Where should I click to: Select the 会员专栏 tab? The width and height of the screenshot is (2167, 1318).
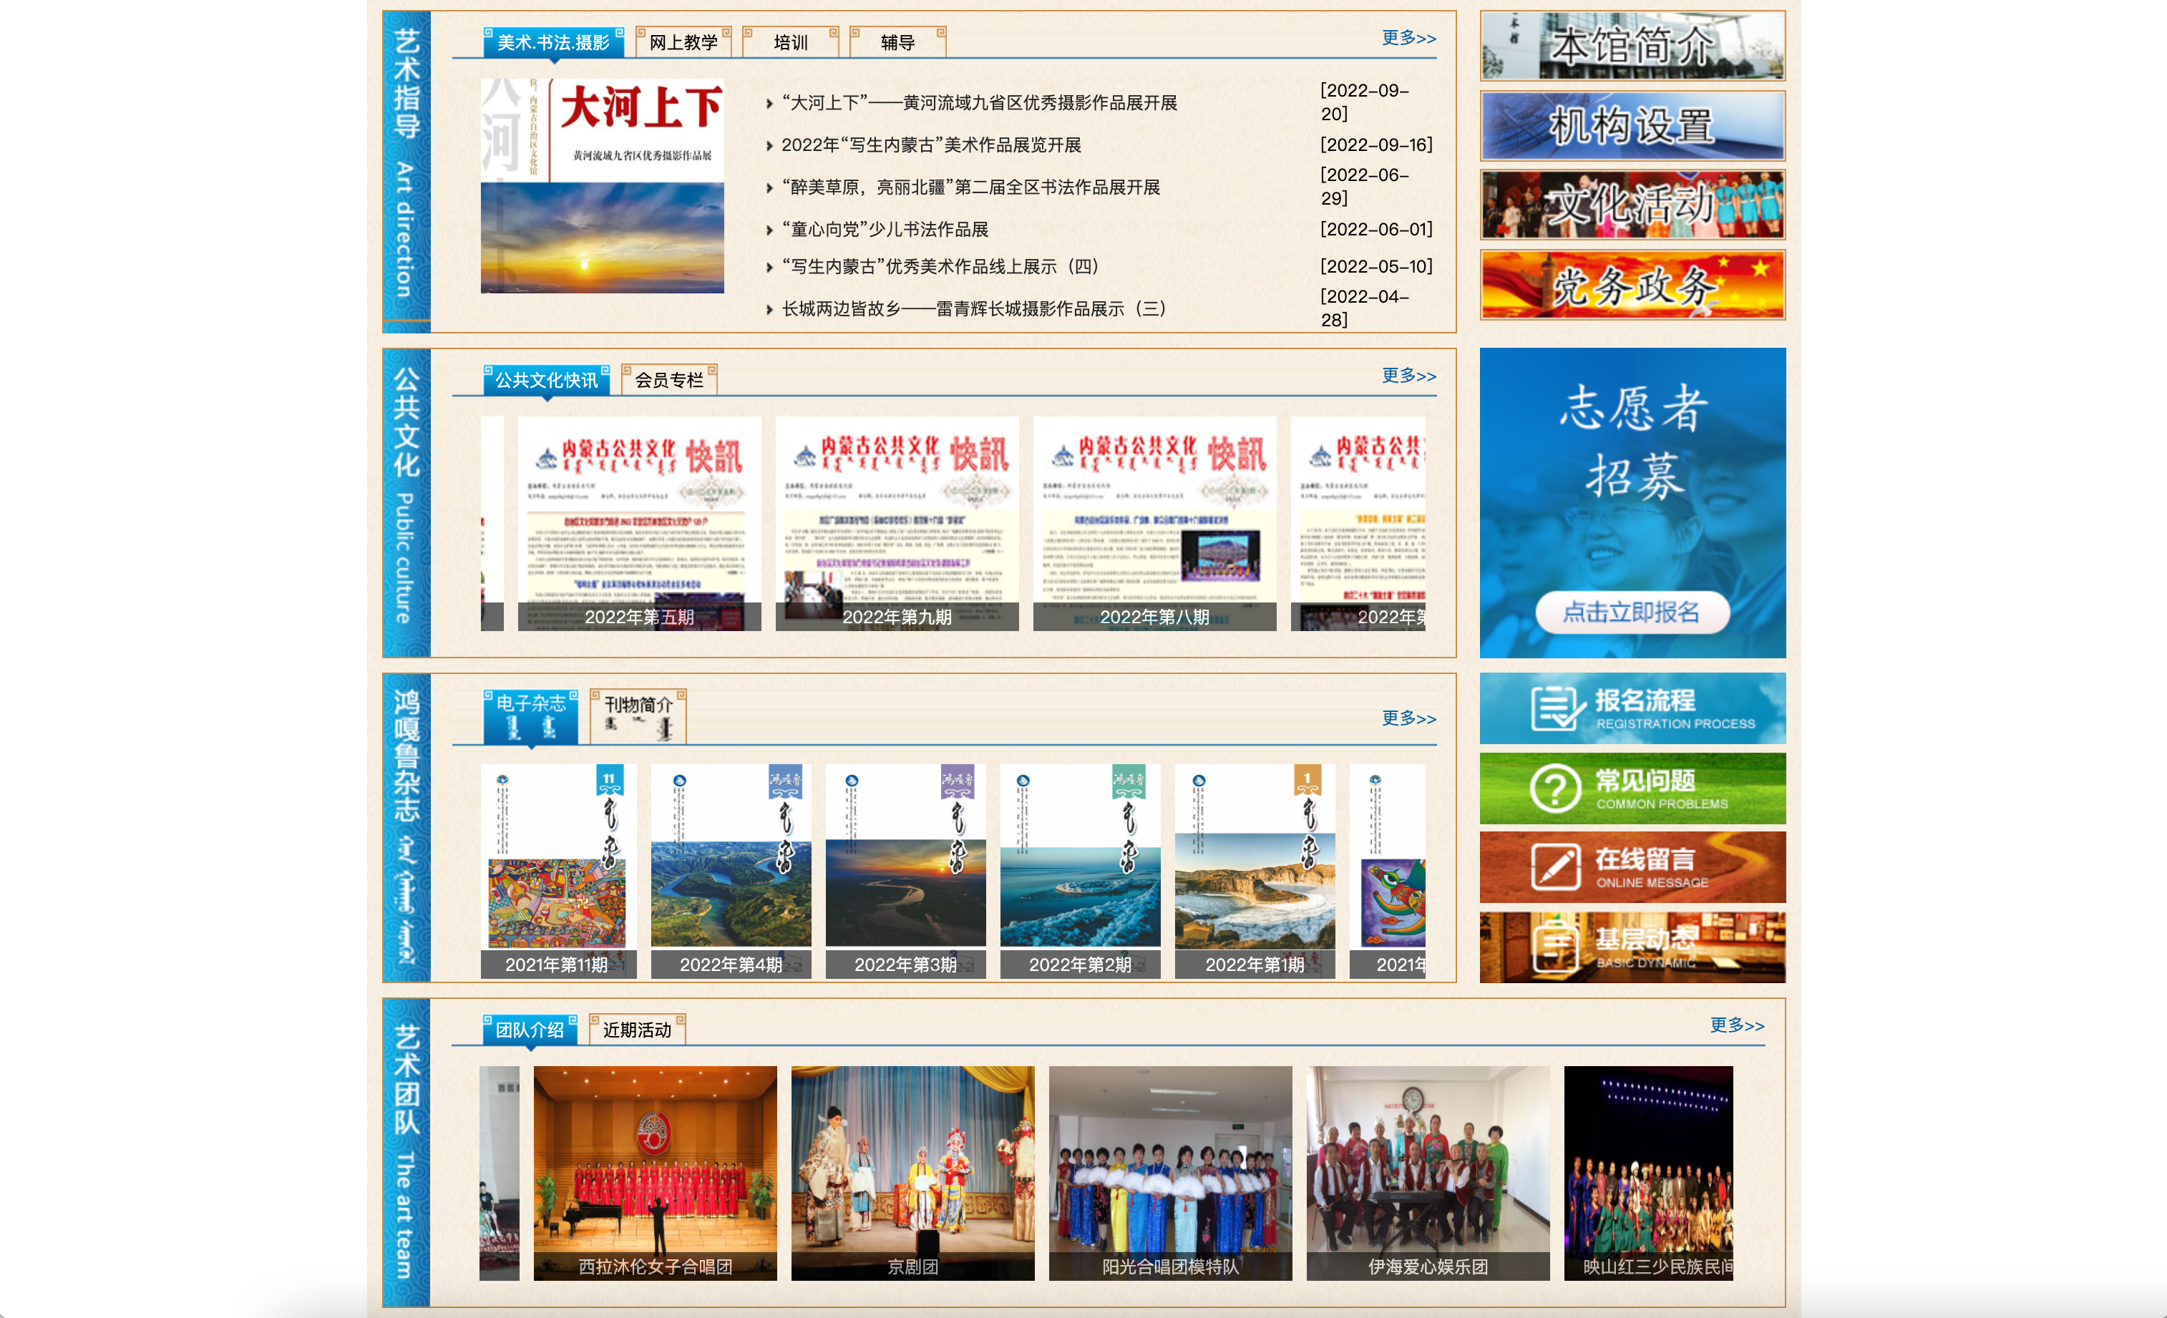point(668,380)
